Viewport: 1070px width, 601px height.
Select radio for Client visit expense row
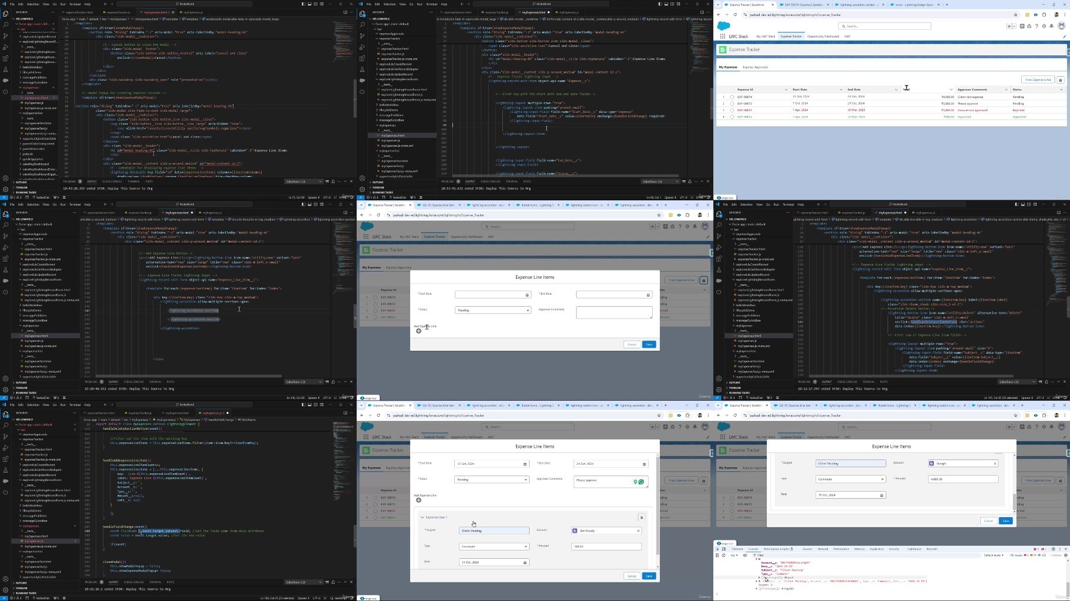(732, 97)
